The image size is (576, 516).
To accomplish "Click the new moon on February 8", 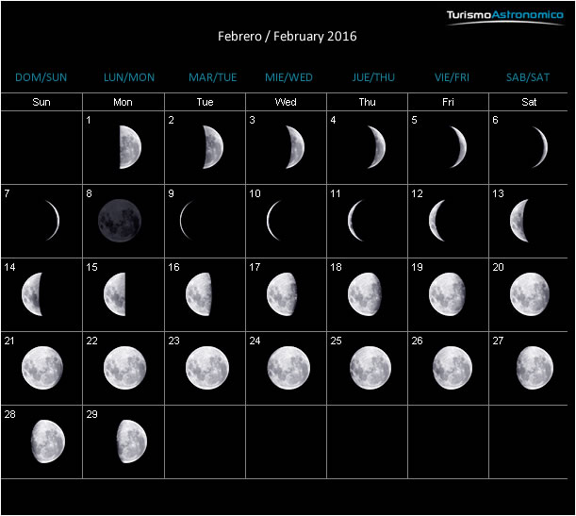I will point(120,221).
